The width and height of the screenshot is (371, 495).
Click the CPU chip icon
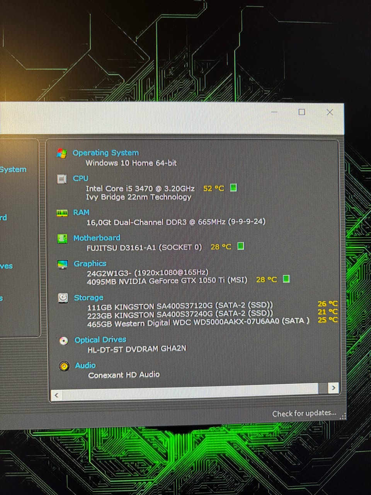coord(62,179)
